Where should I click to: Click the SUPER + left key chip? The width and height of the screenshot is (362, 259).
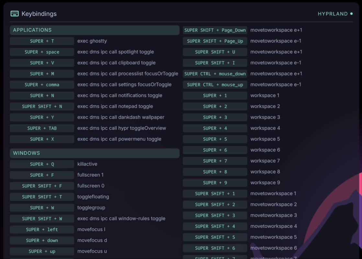point(42,230)
